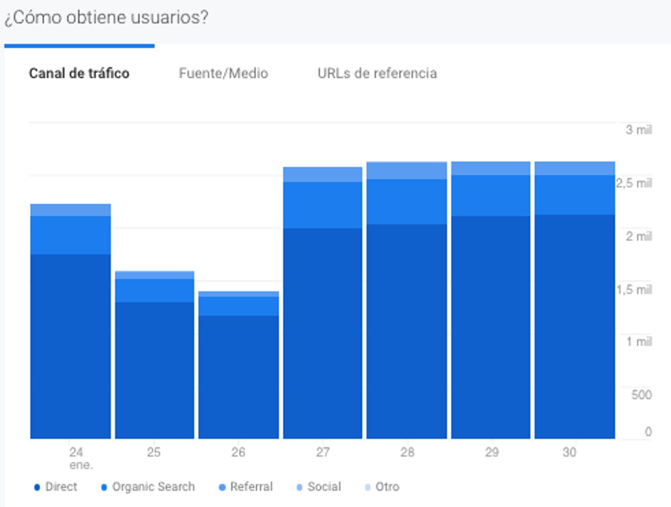Open the URLs de referencia tab

point(377,73)
